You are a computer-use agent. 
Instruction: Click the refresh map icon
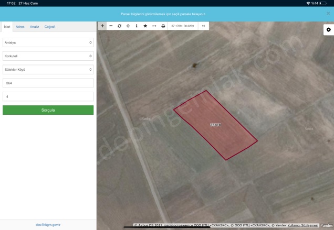pos(119,26)
